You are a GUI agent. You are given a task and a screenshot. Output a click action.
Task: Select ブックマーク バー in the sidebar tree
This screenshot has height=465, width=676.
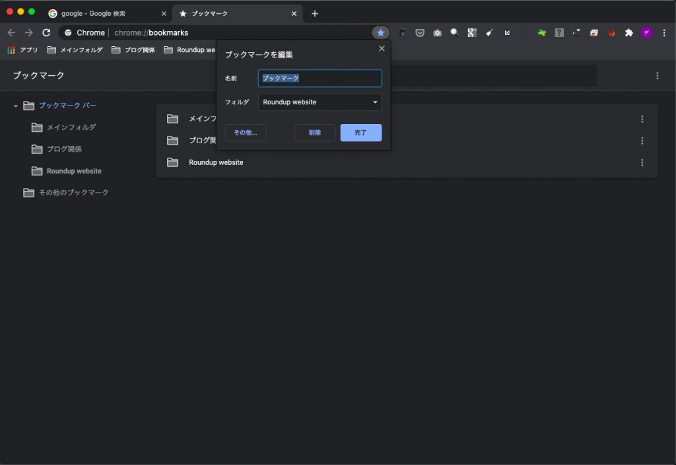pyautogui.click(x=67, y=106)
